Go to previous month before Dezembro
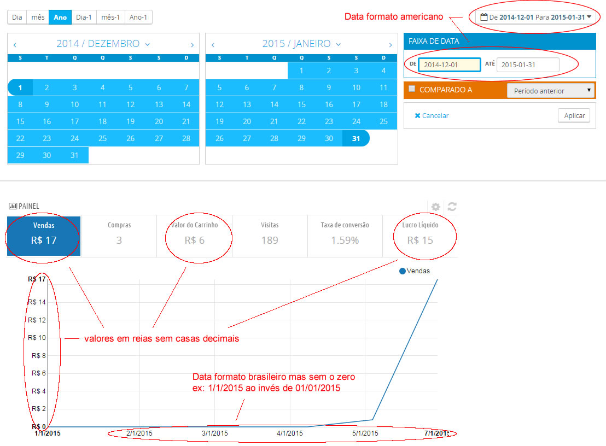Image resolution: width=606 pixels, height=446 pixels. click(x=15, y=45)
